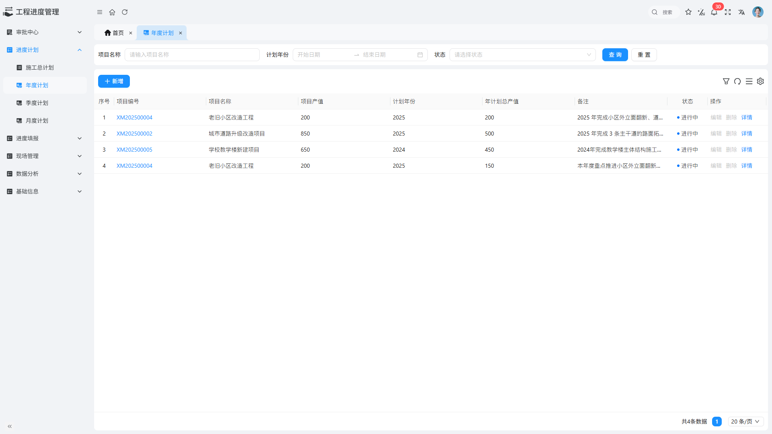Screen dimensions: 772x434
Task: Close the 年度计划 tab
Action: tap(181, 33)
